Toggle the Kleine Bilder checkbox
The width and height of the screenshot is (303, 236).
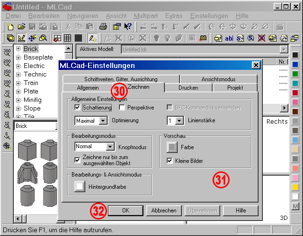pos(169,160)
